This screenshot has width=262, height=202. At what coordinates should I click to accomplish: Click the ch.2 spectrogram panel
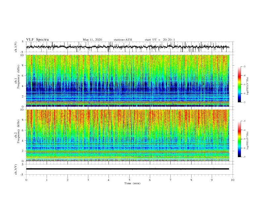tap(127, 135)
